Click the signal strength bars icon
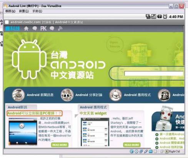This screenshot has width=188, height=158. [153, 17]
